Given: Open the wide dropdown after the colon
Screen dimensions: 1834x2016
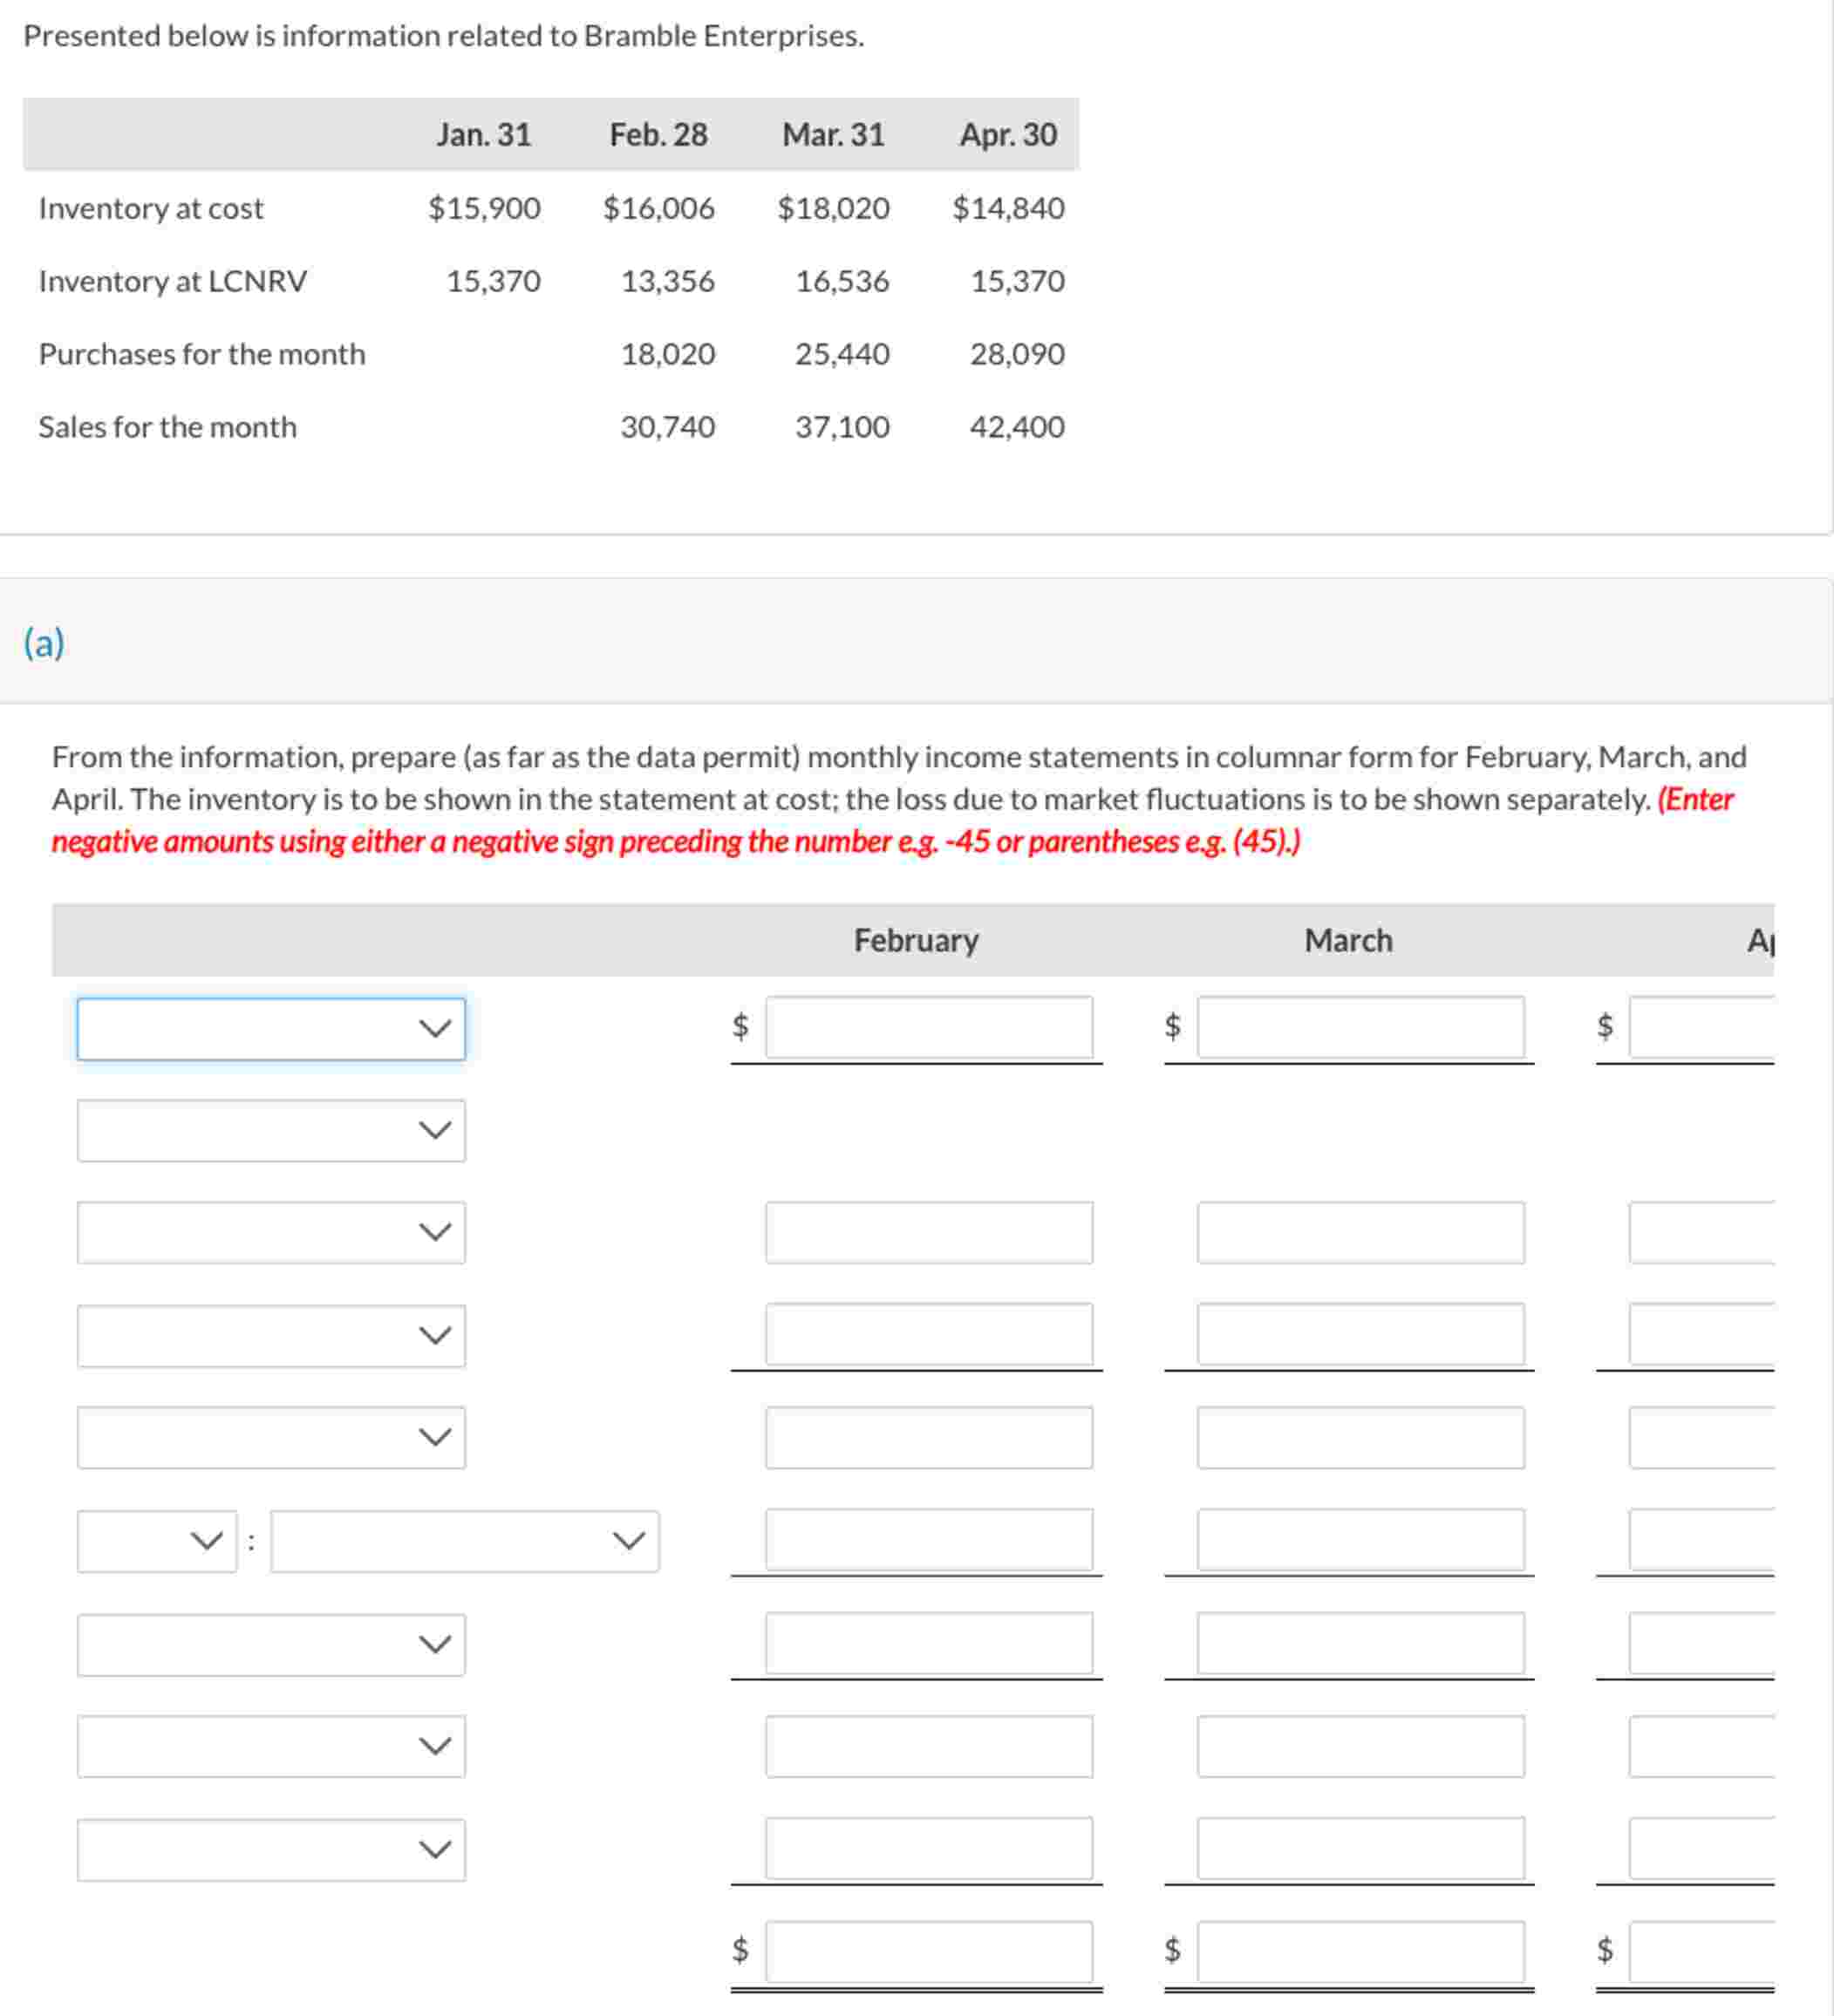Looking at the screenshot, I should [x=464, y=1540].
